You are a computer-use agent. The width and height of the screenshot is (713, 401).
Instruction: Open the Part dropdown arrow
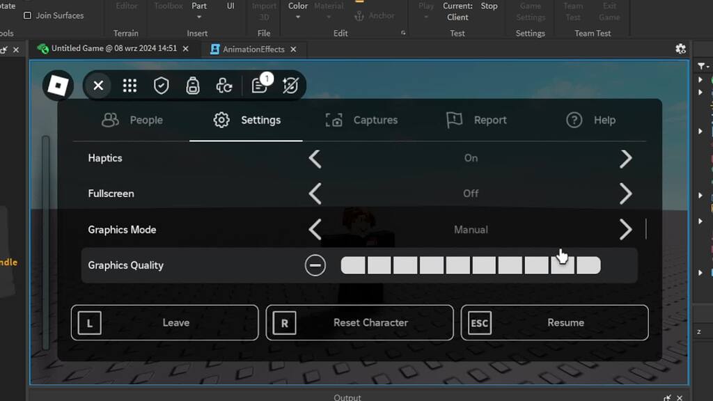[x=199, y=16]
